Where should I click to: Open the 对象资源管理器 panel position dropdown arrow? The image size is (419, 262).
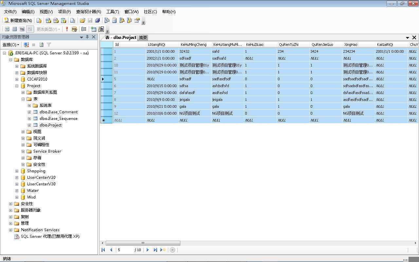coord(82,37)
